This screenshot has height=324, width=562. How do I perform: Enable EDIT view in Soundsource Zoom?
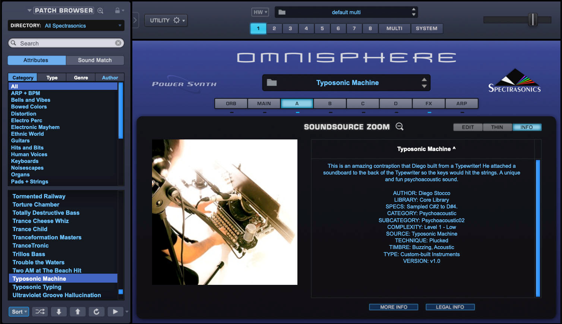pyautogui.click(x=468, y=127)
